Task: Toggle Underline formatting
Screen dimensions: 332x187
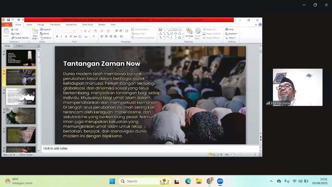Action: click(66, 37)
